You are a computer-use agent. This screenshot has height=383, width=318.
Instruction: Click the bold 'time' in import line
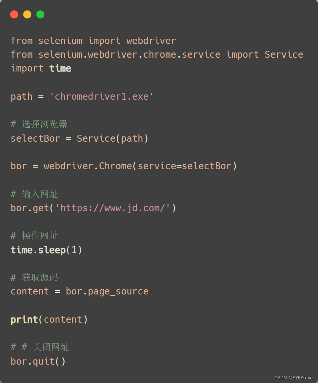60,68
